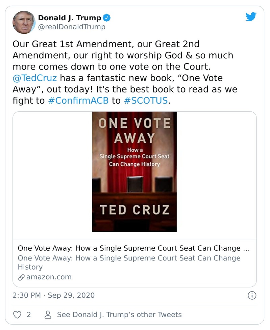Screen dimensions: 270x330
Task: Open the #SCOTUS hashtag
Action: click(145, 101)
